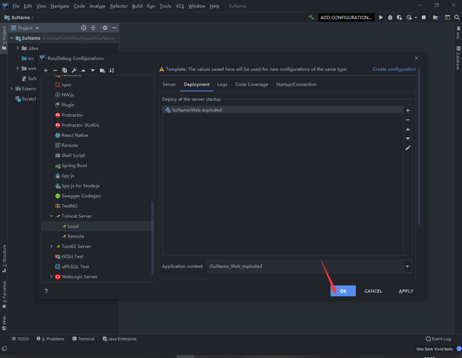Expand External Libraries node

[12, 88]
